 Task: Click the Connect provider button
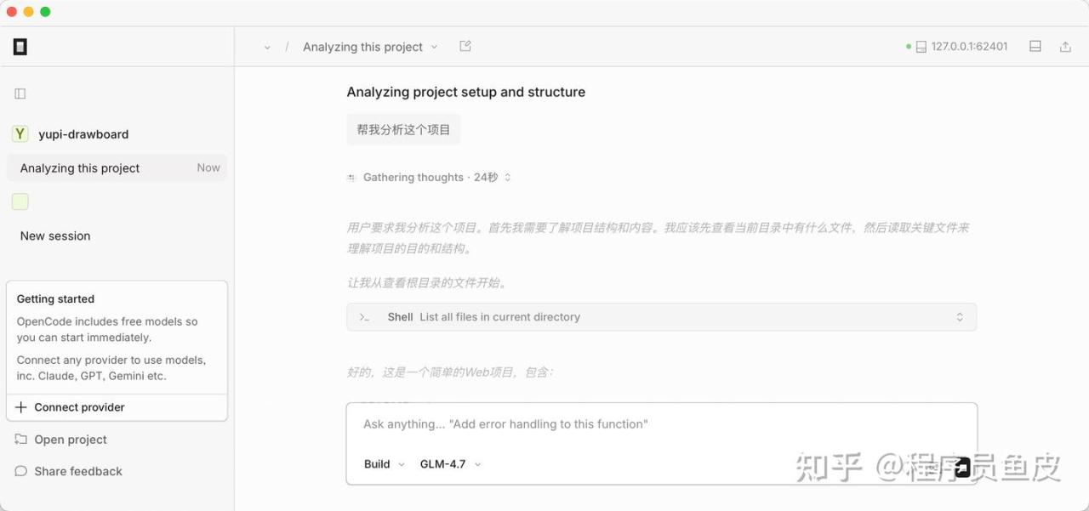click(79, 407)
